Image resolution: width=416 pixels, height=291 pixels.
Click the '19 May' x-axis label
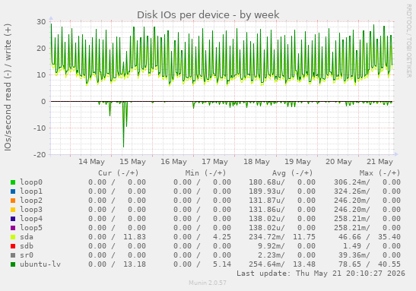297,162
